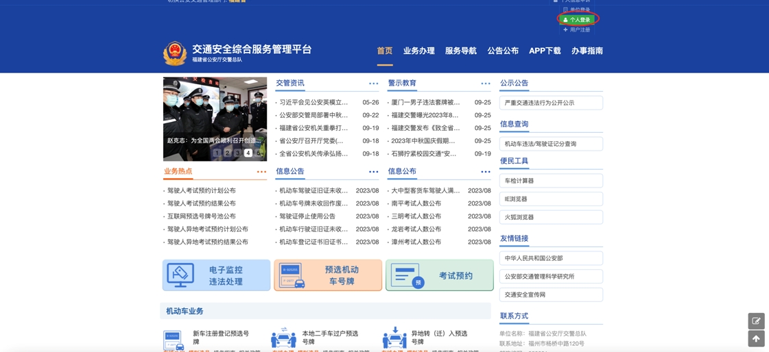Select slide 2 in the news carousel
The width and height of the screenshot is (769, 352).
tap(228, 153)
